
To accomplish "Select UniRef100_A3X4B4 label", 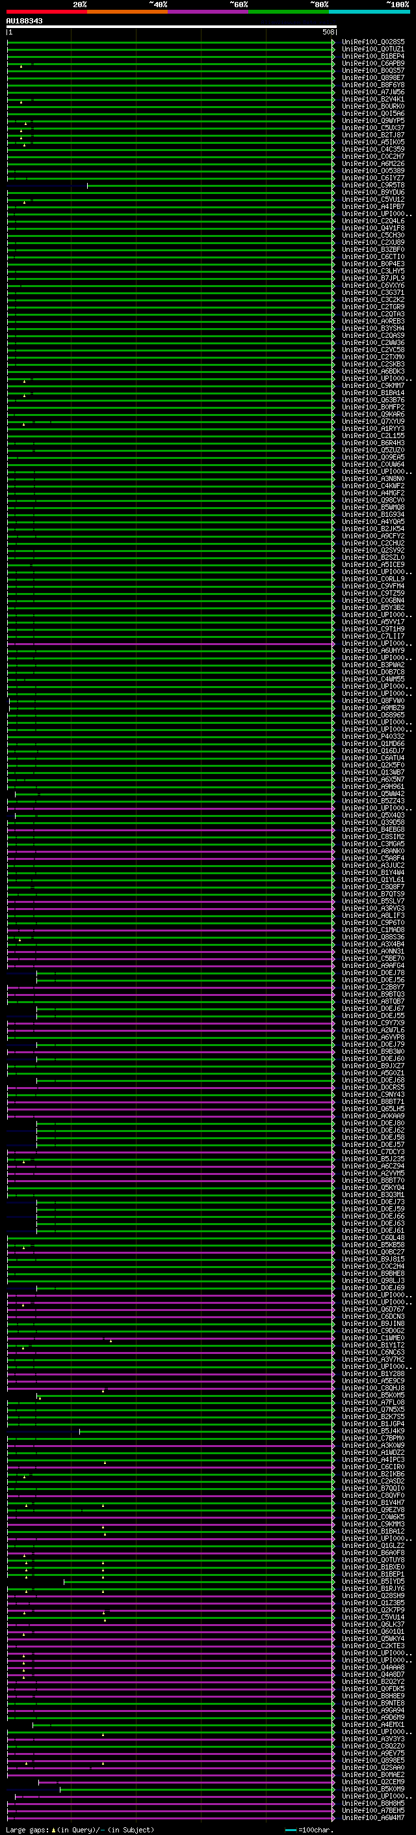I will tap(372, 945).
